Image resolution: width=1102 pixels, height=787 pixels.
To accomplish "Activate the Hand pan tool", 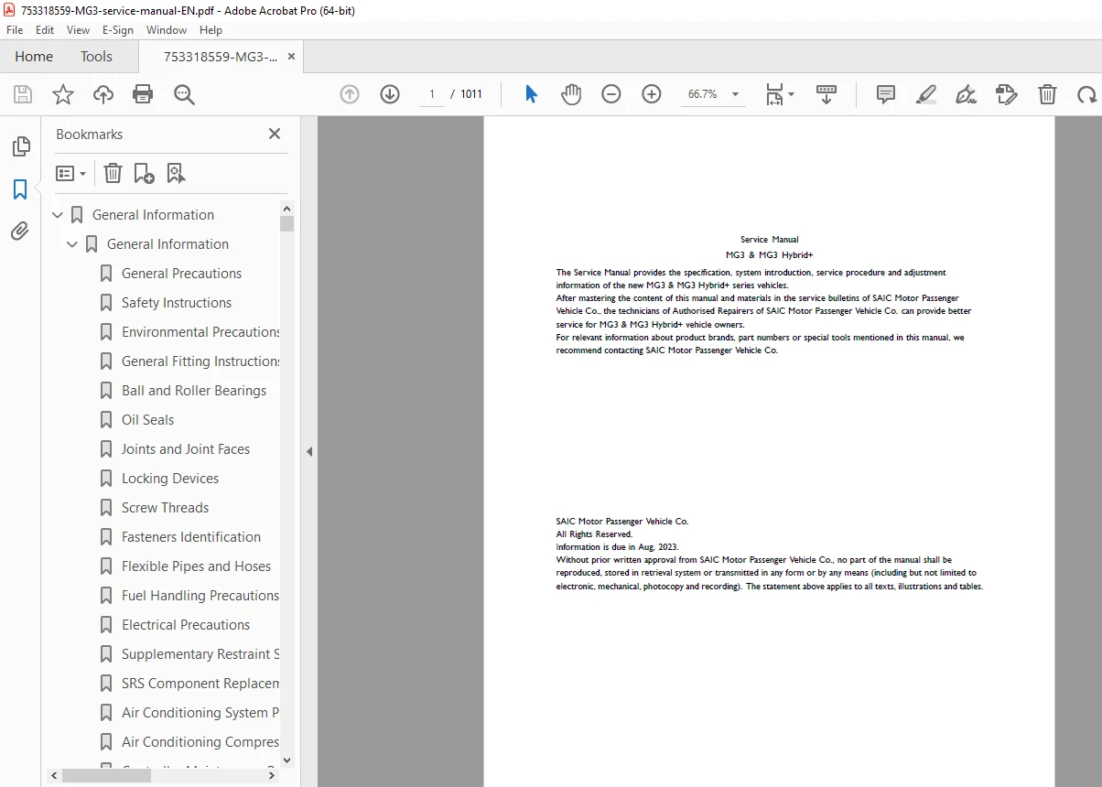I will [571, 94].
